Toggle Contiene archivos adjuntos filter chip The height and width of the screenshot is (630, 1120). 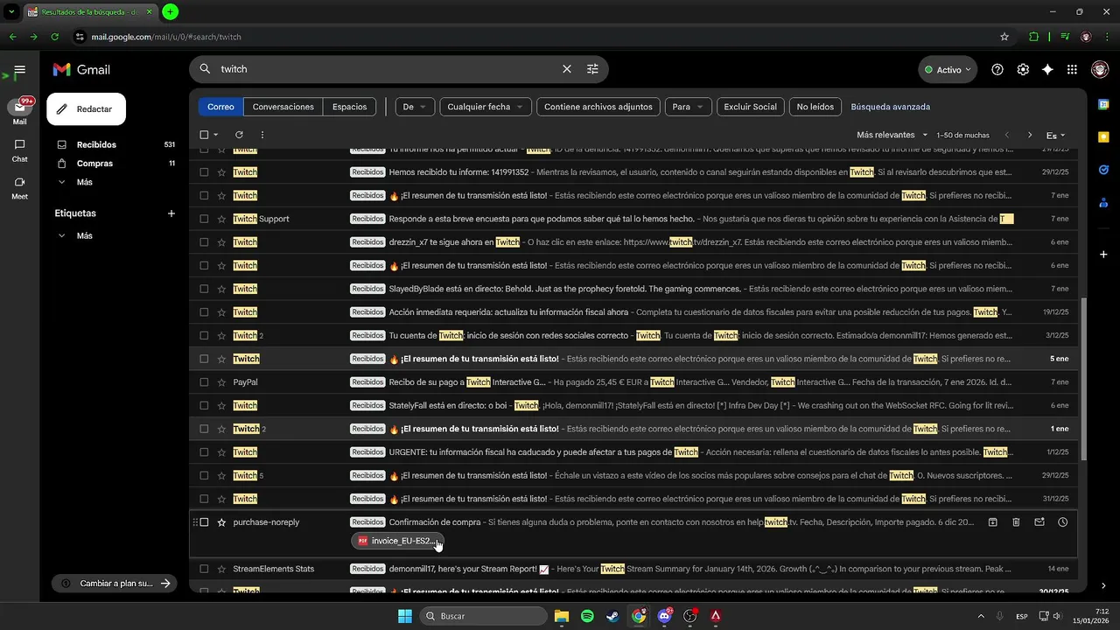pyautogui.click(x=598, y=107)
